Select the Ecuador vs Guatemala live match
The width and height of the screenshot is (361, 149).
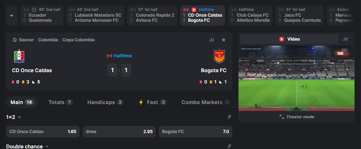[x=42, y=15]
